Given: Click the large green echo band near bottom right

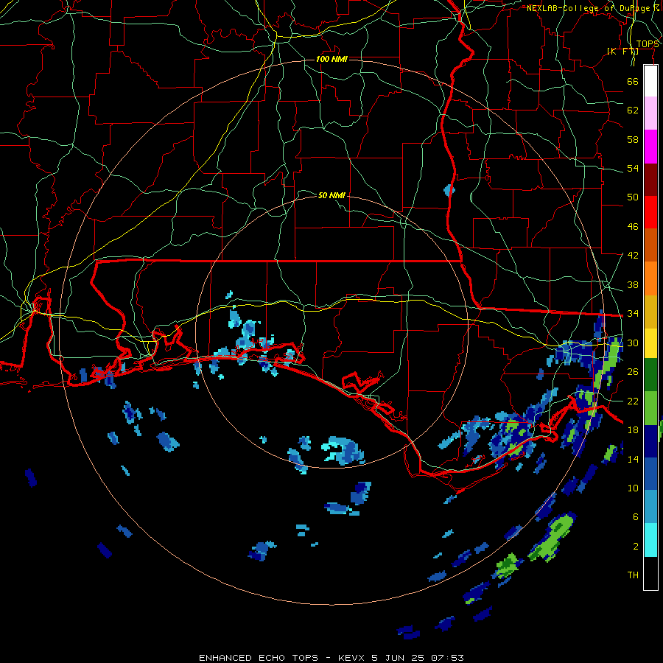Looking at the screenshot, I should coord(552,536).
